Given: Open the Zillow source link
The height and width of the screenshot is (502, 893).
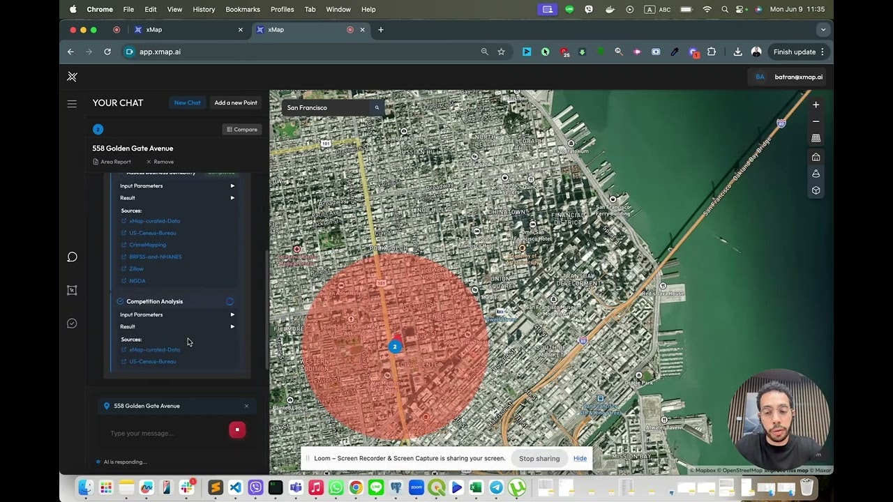Looking at the screenshot, I should click(x=136, y=268).
